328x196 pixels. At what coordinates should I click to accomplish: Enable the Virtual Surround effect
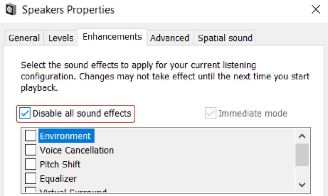pos(30,191)
